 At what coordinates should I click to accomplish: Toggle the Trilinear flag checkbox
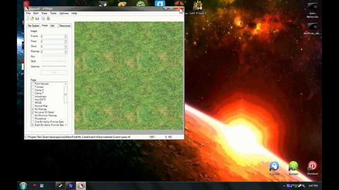tap(33, 87)
